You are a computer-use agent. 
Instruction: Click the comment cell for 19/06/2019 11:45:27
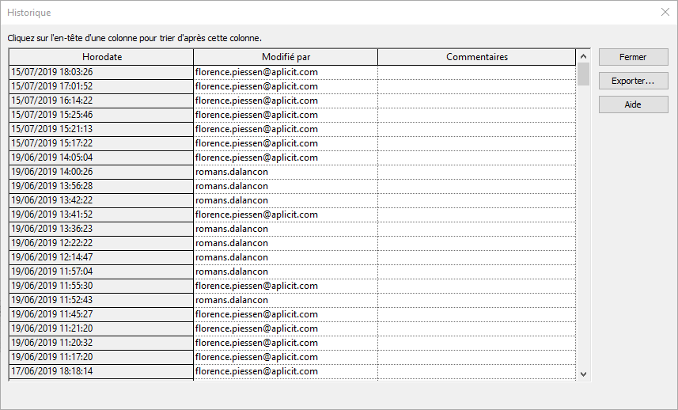pos(476,314)
